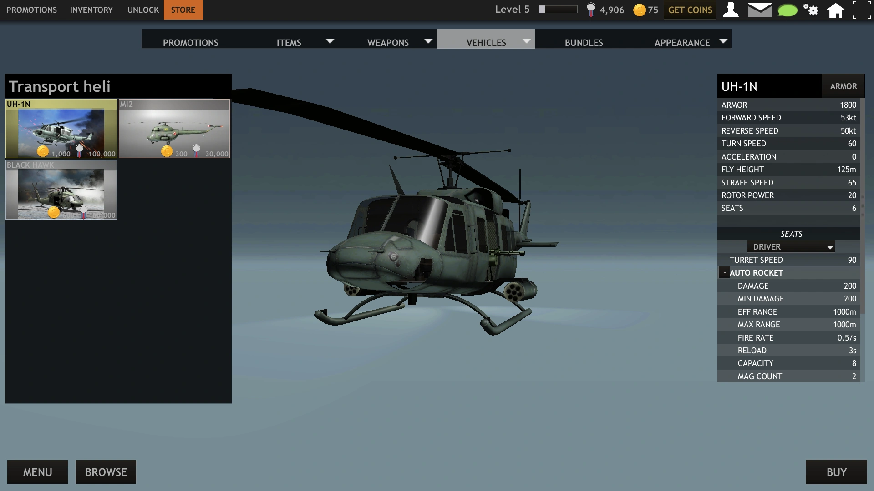Toggle fullscreen corner brackets icon
This screenshot has height=491, width=874.
(861, 10)
